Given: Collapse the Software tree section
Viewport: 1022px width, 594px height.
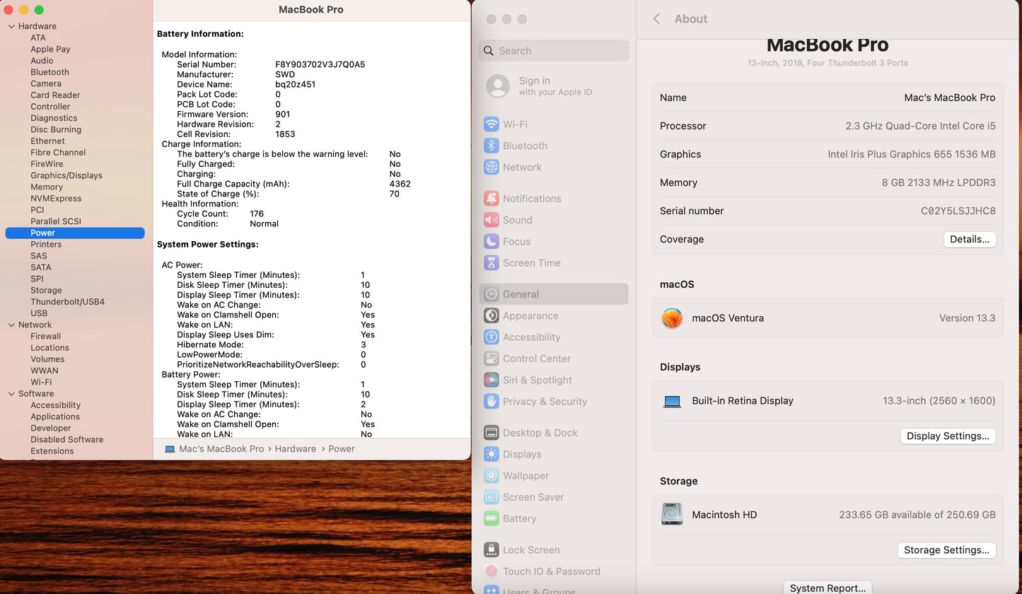Looking at the screenshot, I should pyautogui.click(x=11, y=394).
